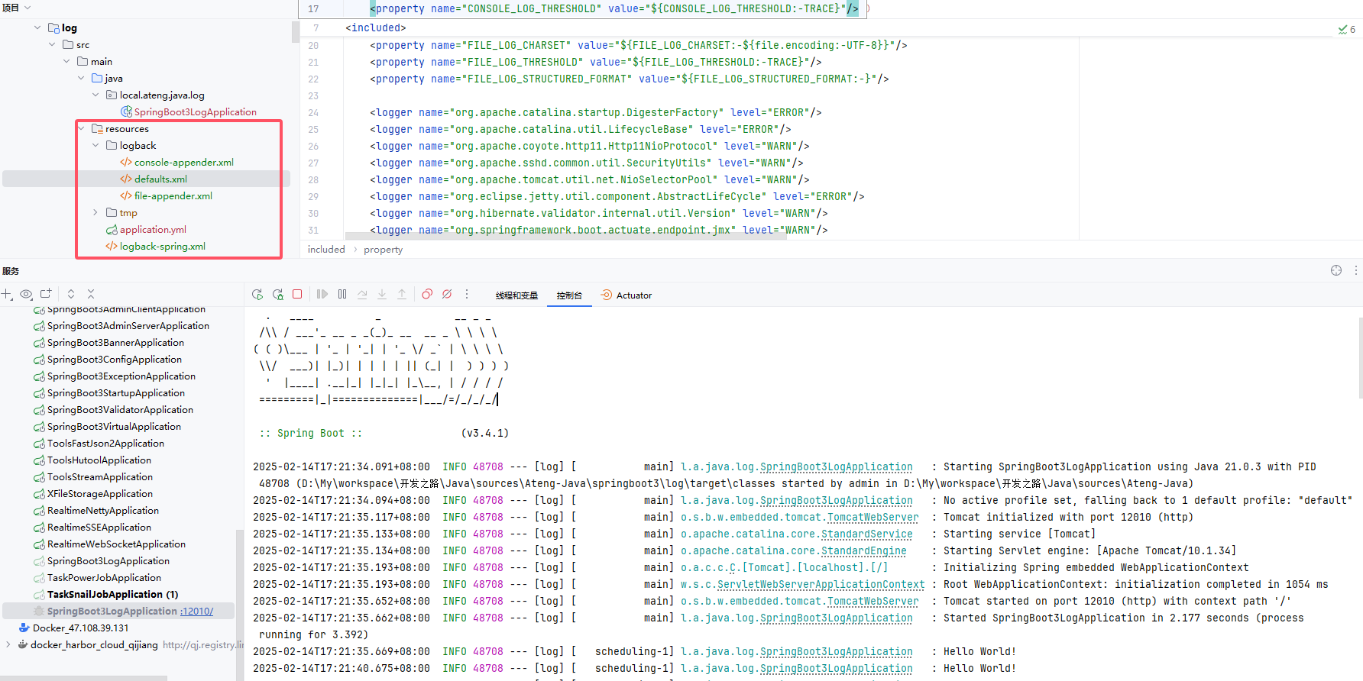Viewport: 1363px width, 681px height.
Task: Toggle the services view options eye icon
Action: [26, 294]
